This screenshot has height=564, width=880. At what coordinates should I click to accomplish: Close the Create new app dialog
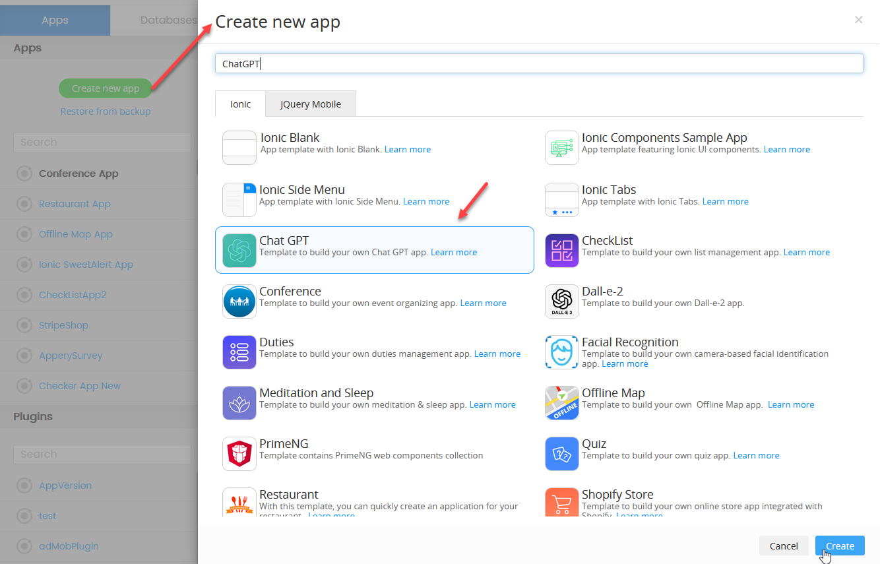click(858, 20)
